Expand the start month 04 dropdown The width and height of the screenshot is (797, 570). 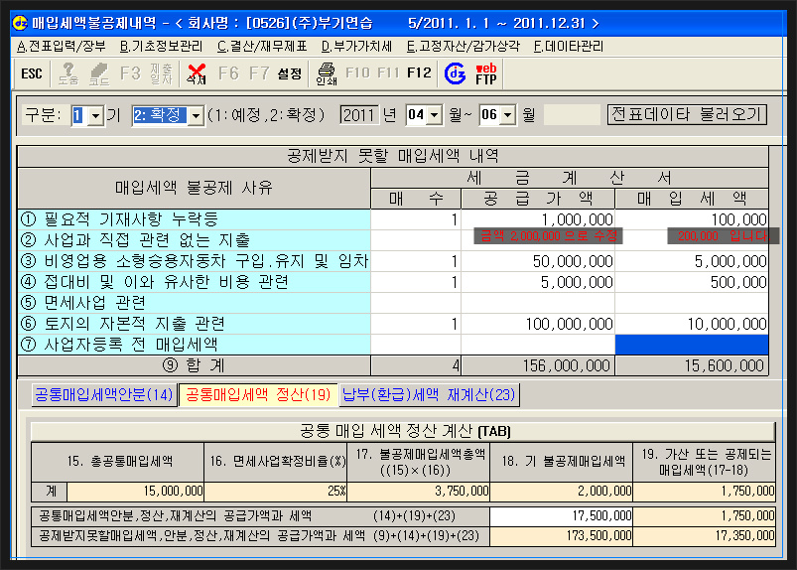434,115
